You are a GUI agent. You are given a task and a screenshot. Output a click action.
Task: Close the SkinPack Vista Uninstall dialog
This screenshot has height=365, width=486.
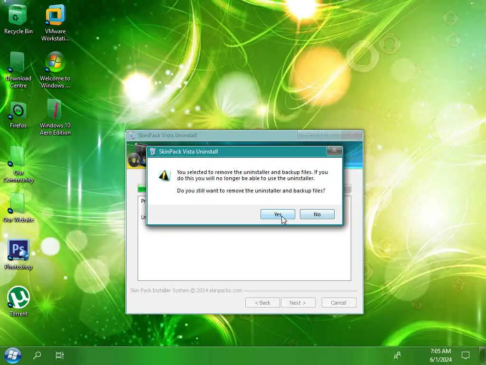coord(335,151)
